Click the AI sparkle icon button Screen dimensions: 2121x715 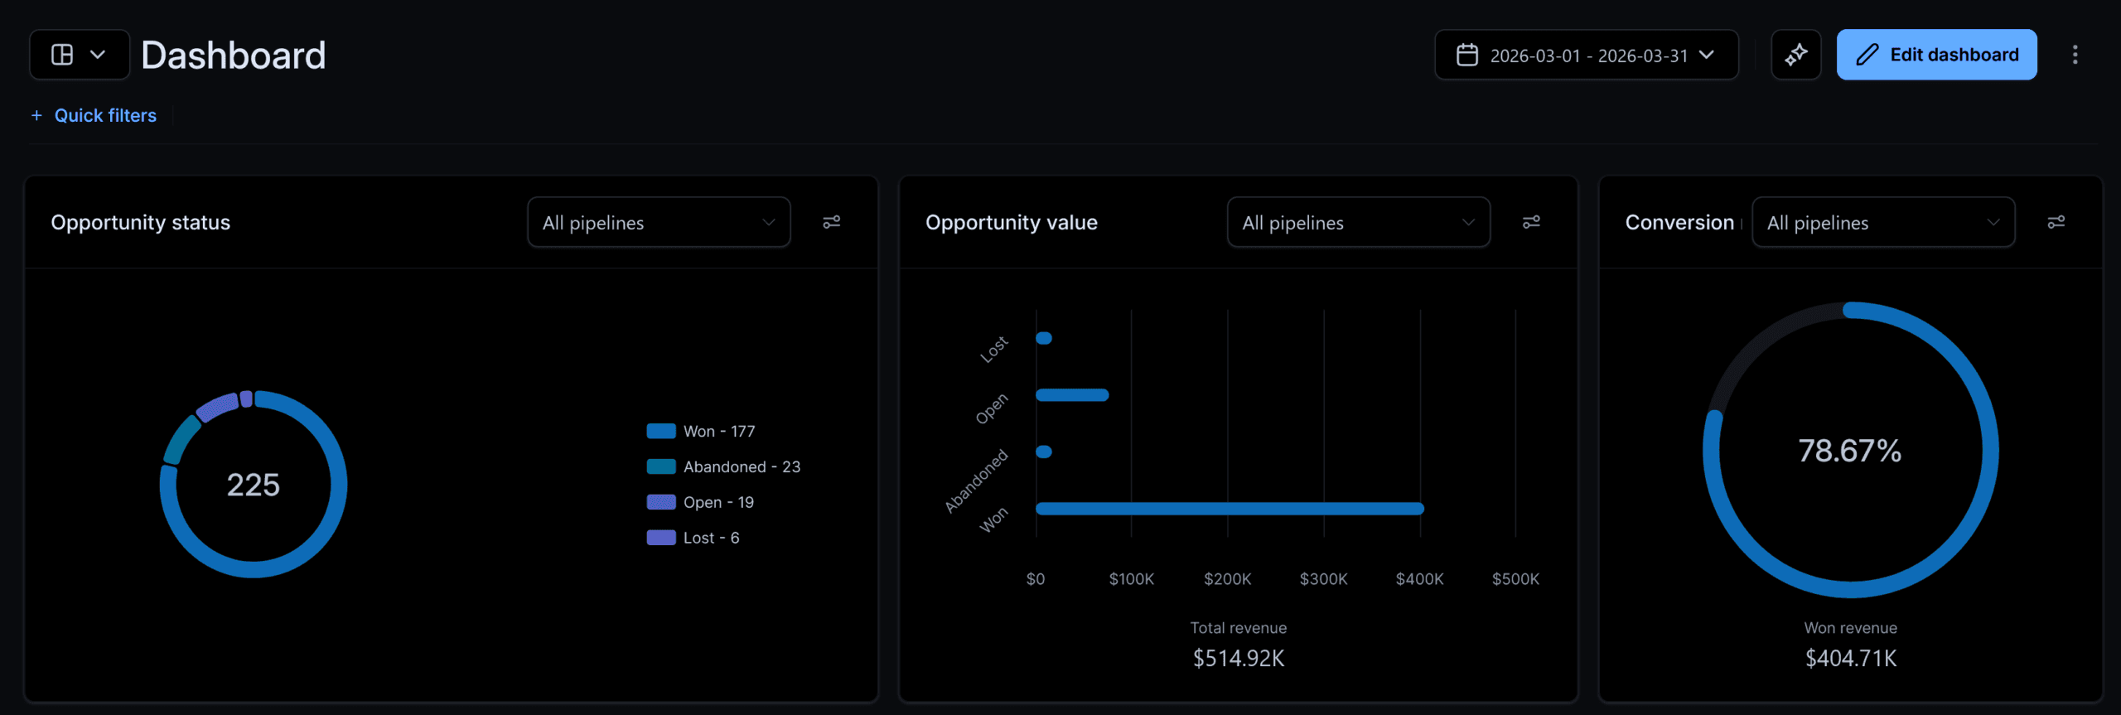(1795, 55)
